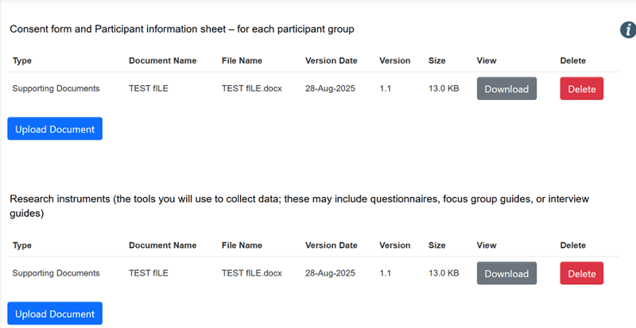Viewport: 636px width, 328px height.
Task: Click 28-Aug-2025 date in Consent form row
Action: 331,89
